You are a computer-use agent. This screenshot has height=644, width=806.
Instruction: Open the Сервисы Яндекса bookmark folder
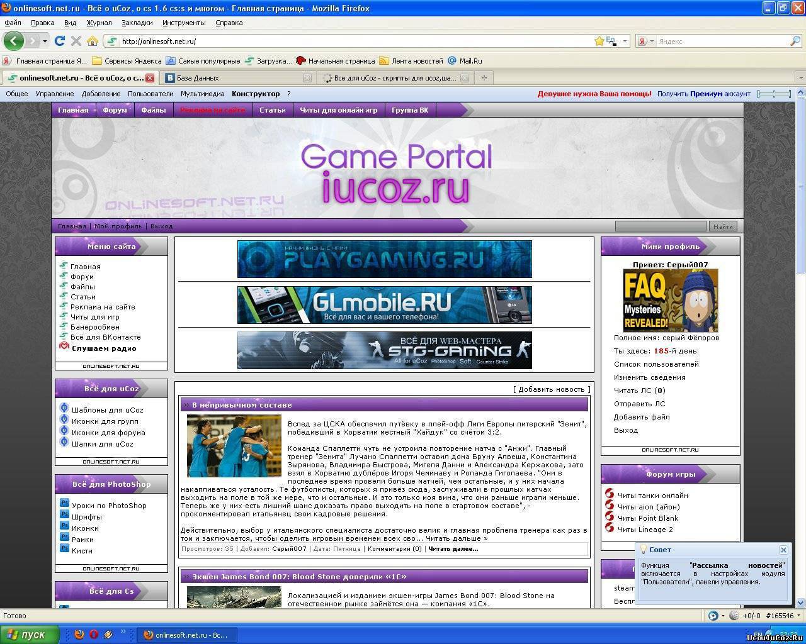[127, 61]
